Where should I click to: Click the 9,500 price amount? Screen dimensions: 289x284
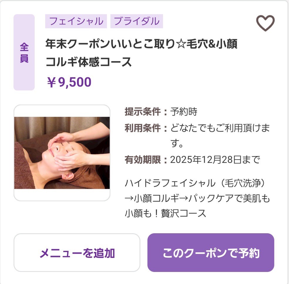pos(75,82)
